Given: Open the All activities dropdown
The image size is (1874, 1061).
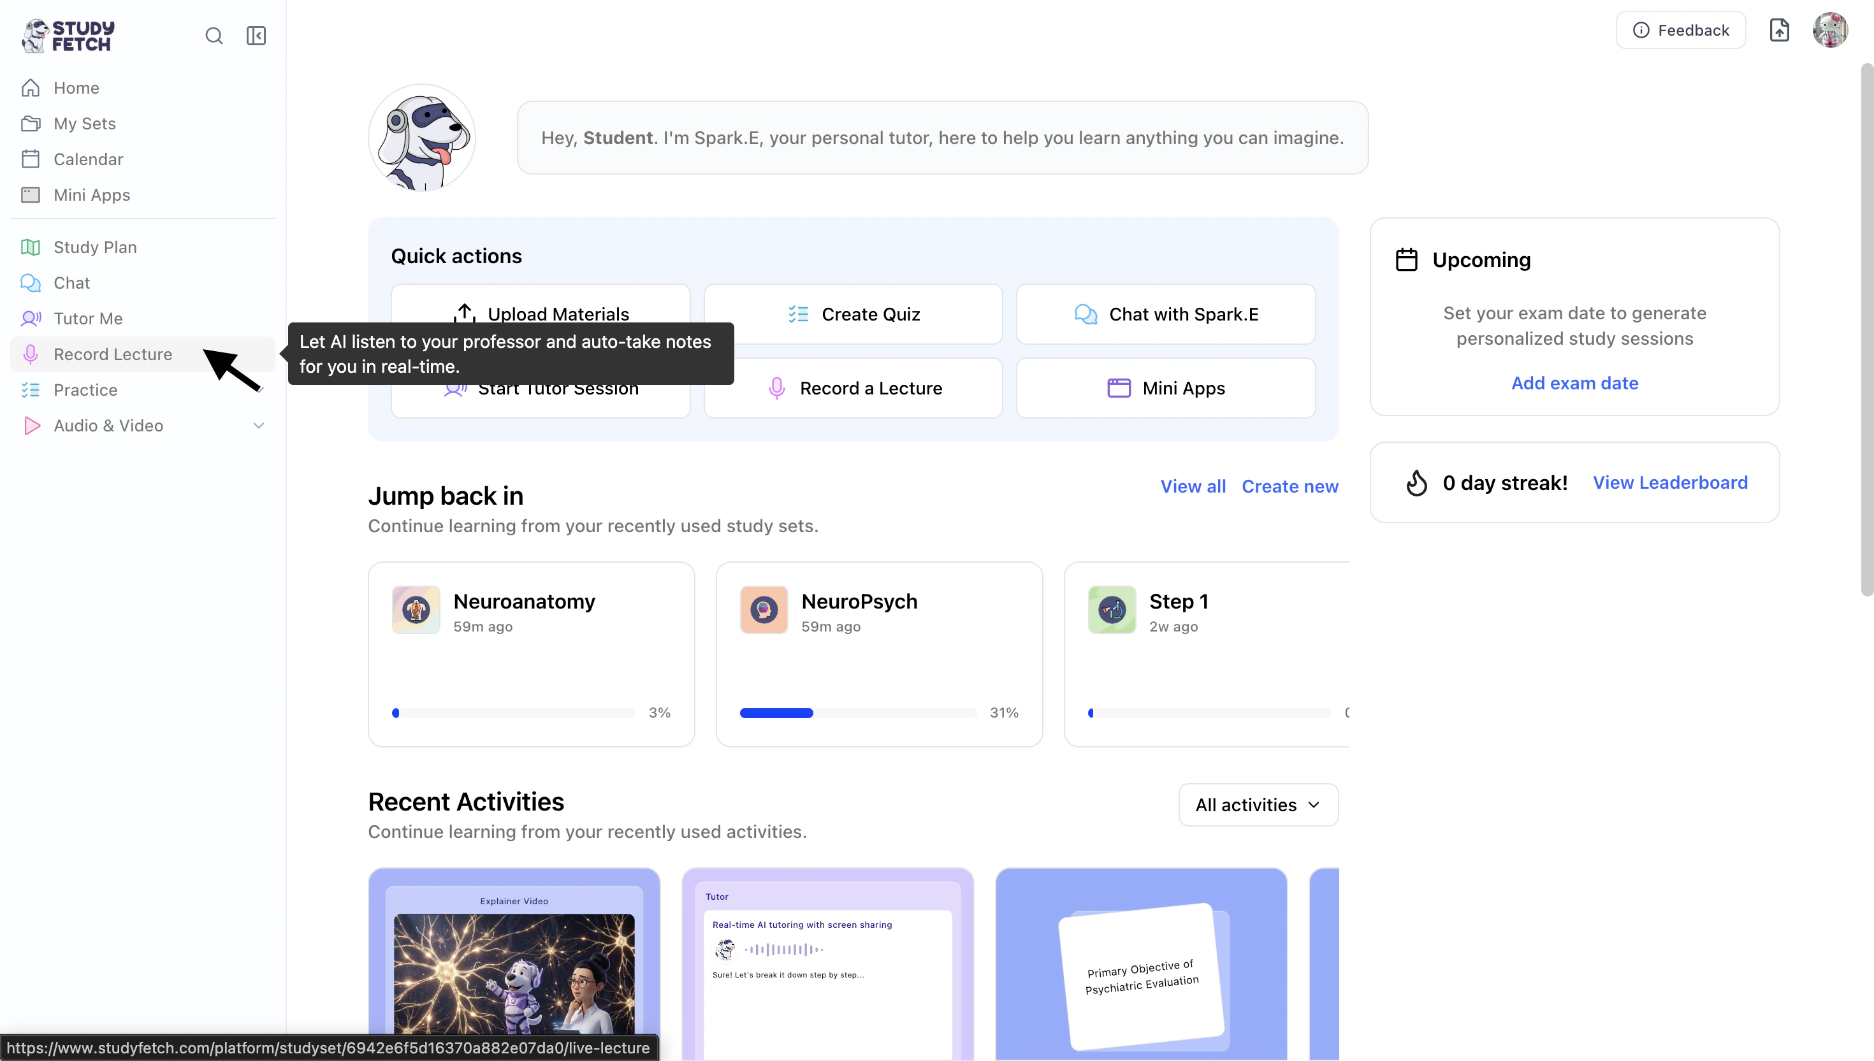Looking at the screenshot, I should 1258,804.
